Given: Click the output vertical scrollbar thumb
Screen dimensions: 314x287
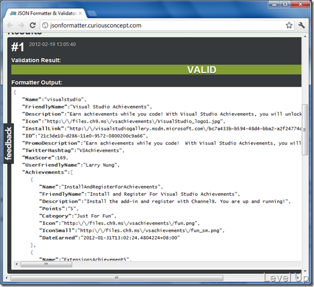Looking at the screenshot, I should [304, 129].
